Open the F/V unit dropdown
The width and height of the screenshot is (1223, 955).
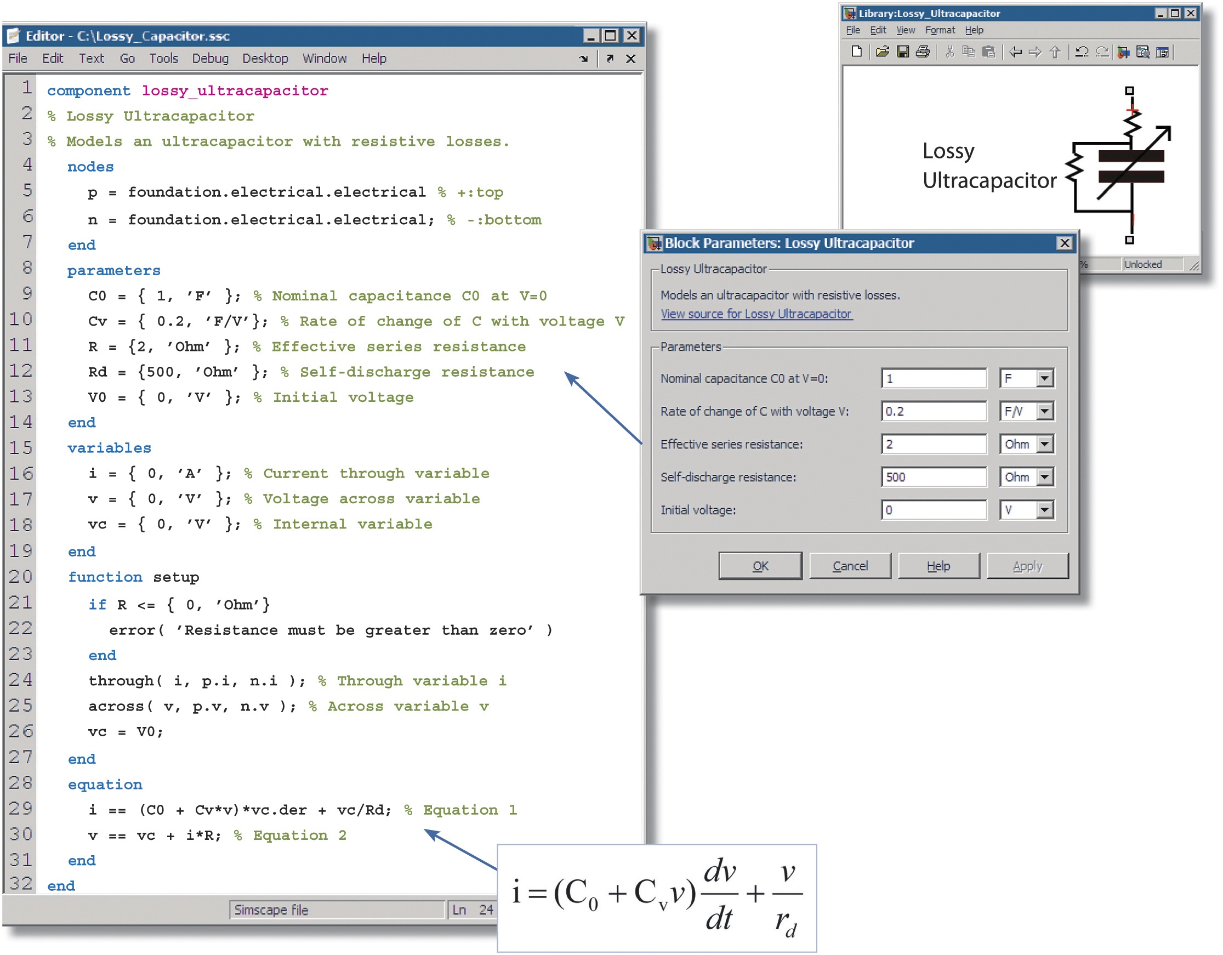pos(1044,412)
